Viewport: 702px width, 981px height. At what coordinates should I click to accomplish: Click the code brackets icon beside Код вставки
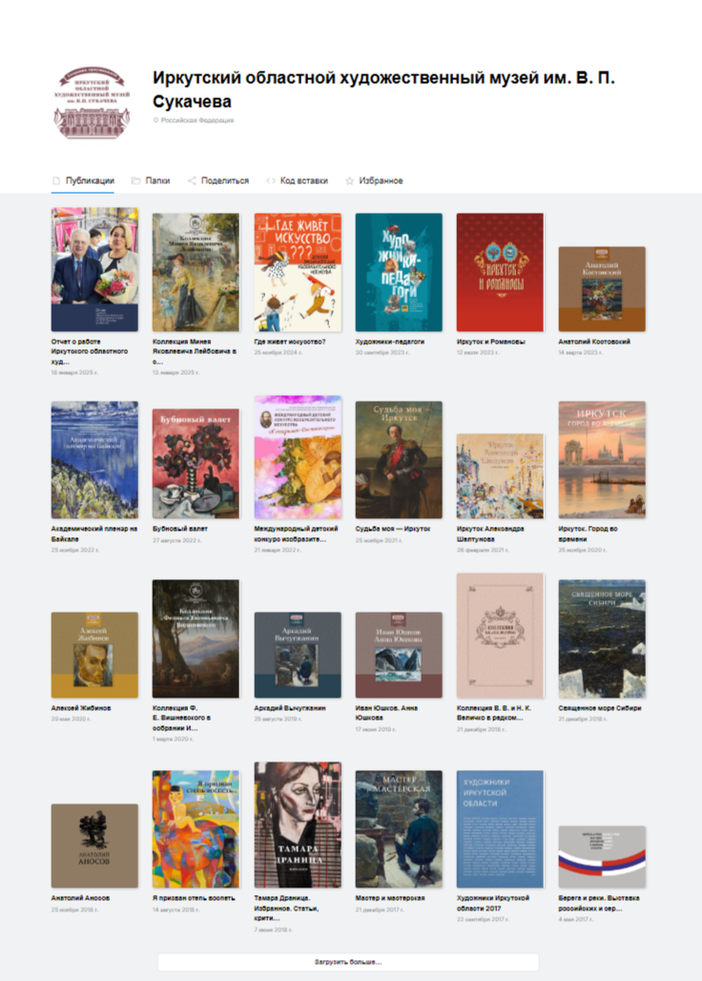click(x=271, y=180)
